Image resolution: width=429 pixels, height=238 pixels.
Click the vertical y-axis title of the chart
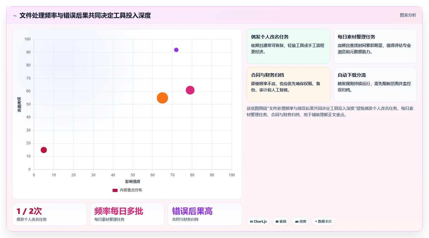[x=19, y=105]
